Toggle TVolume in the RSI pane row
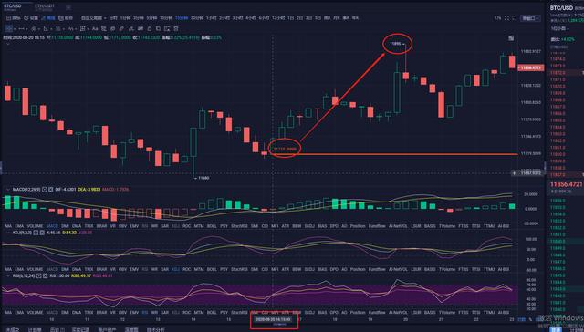This screenshot has height=332, width=584. click(x=447, y=313)
